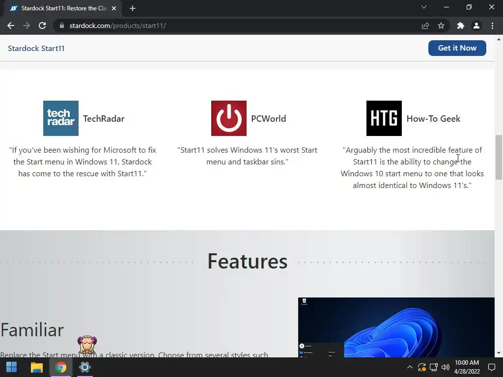Viewport: 503px width, 377px height.
Task: Reload the Stardock page
Action: (x=42, y=26)
